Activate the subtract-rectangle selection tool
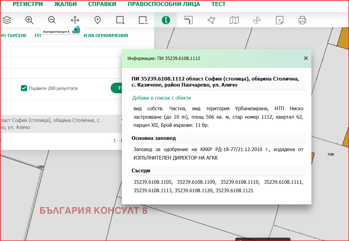The image size is (349, 241). coord(143,20)
